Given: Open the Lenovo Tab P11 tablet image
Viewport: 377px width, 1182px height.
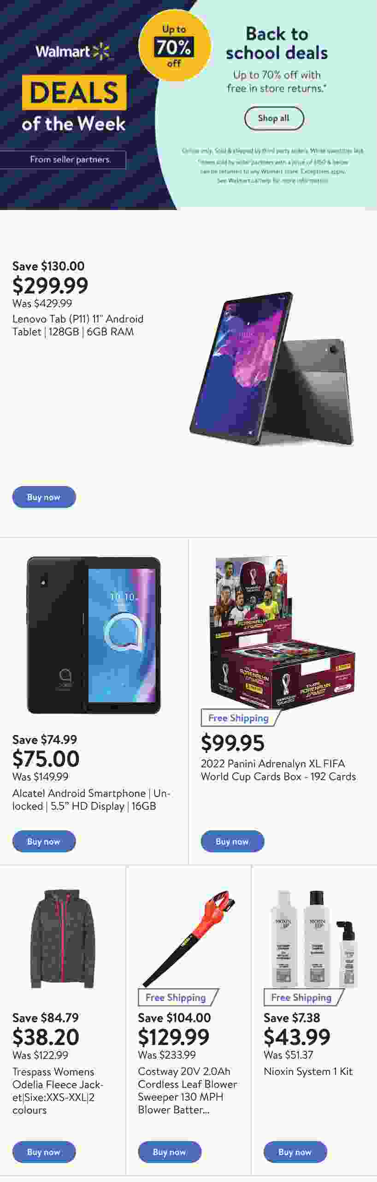Looking at the screenshot, I should (x=271, y=368).
